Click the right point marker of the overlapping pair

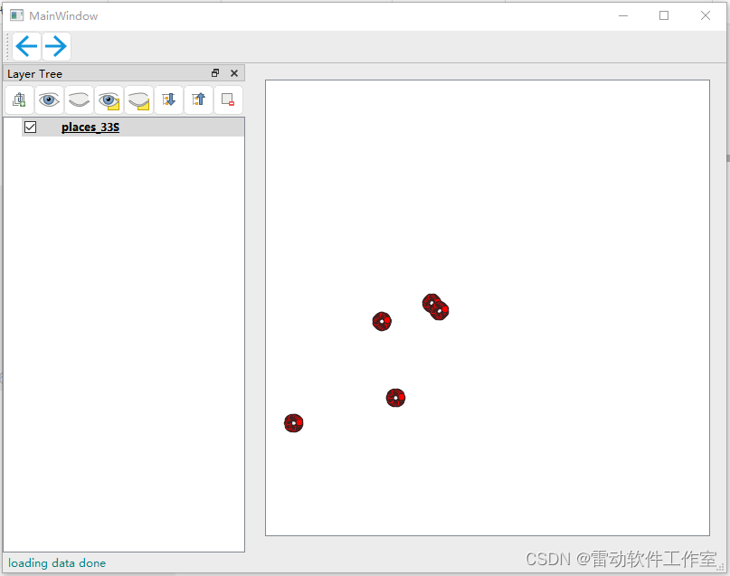point(441,312)
